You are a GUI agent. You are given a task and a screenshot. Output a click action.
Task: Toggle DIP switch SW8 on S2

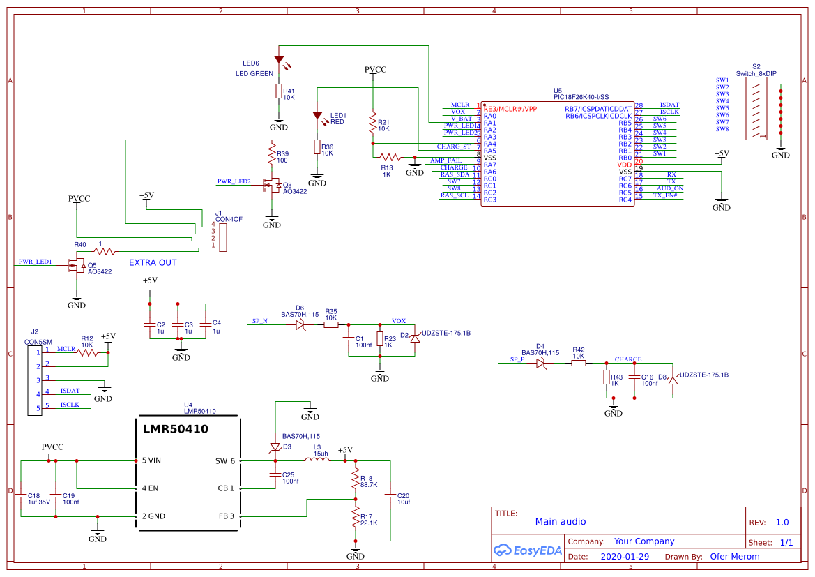(757, 135)
